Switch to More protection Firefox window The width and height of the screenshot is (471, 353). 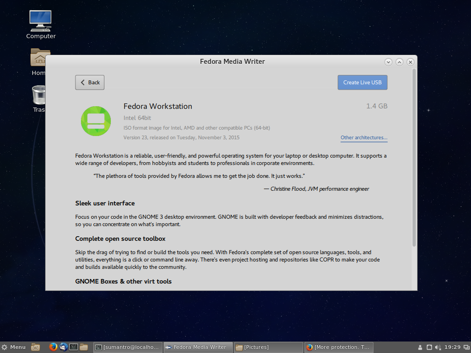(x=339, y=347)
